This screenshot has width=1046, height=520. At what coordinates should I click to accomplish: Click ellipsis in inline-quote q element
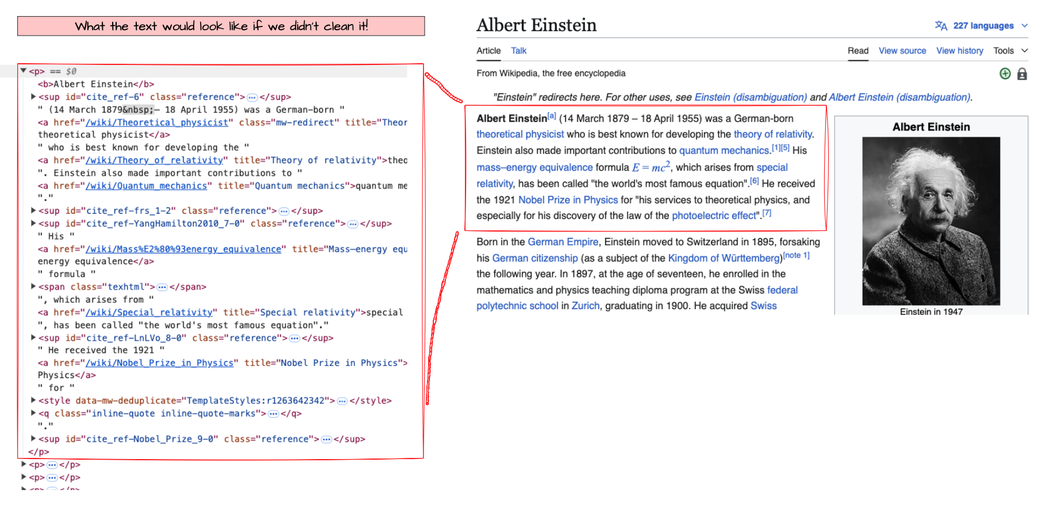coord(274,414)
